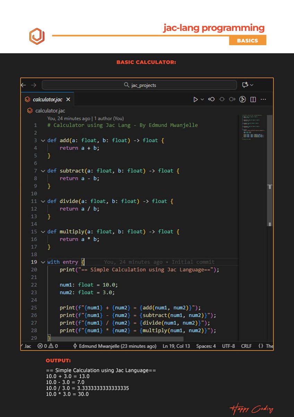
Task: Click the jac_projects search box
Action: (x=139, y=85)
